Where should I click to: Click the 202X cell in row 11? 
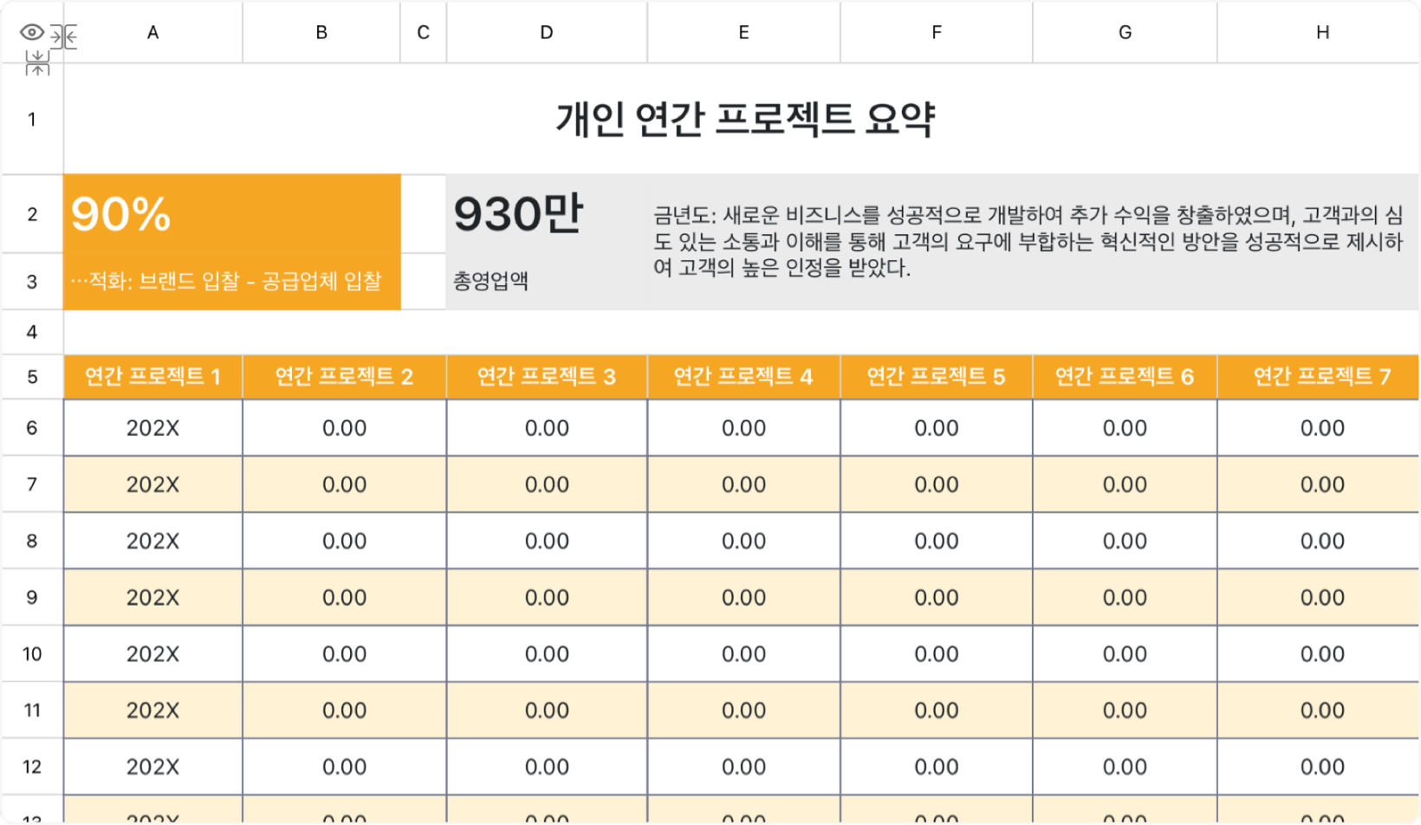click(x=152, y=710)
